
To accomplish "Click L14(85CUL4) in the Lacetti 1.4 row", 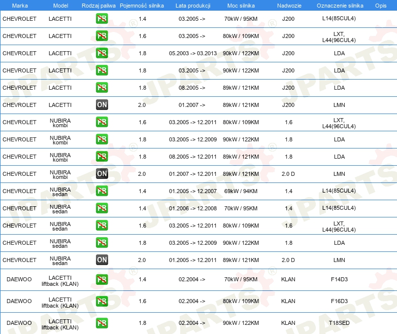I will point(339,18).
